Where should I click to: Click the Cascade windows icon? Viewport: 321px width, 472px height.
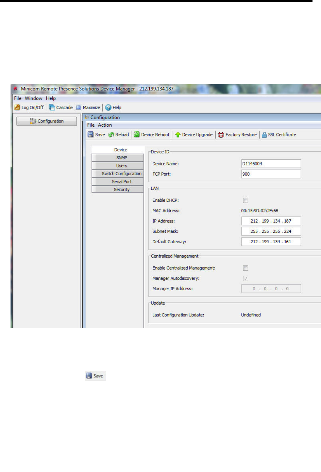click(x=52, y=107)
